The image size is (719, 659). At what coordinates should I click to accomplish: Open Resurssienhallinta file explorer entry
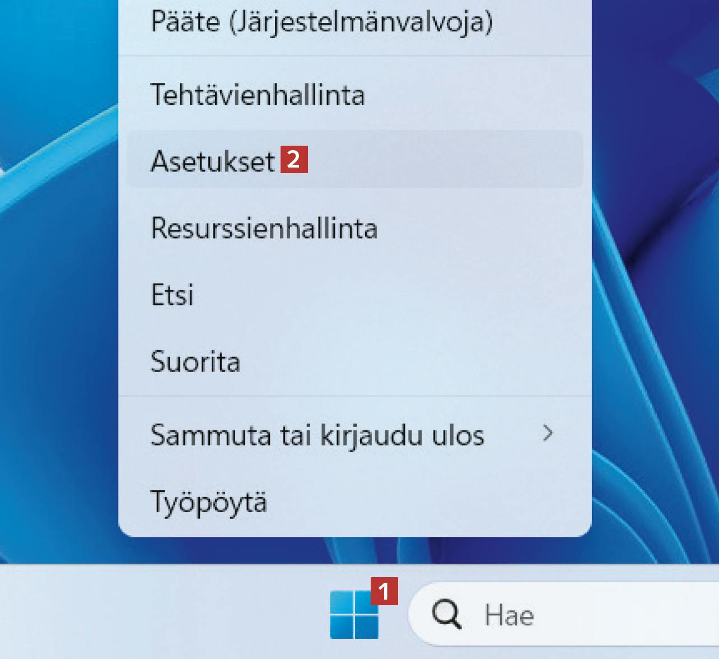pyautogui.click(x=264, y=229)
